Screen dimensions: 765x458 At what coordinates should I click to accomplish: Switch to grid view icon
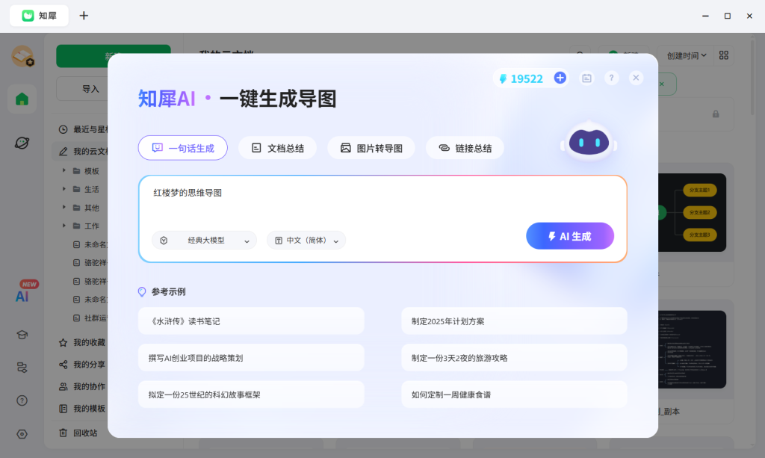[724, 55]
